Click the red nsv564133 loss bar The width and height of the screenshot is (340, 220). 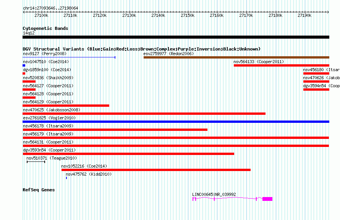[x=282, y=65]
